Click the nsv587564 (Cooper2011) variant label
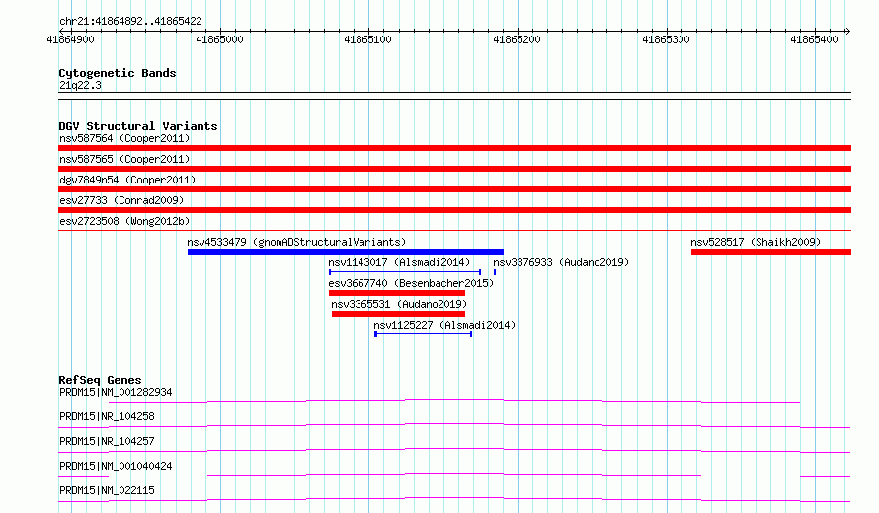This screenshot has height=513, width=879. click(x=124, y=138)
